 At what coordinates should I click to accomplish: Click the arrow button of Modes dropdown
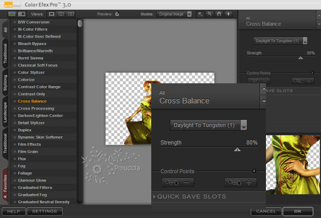tap(189, 14)
